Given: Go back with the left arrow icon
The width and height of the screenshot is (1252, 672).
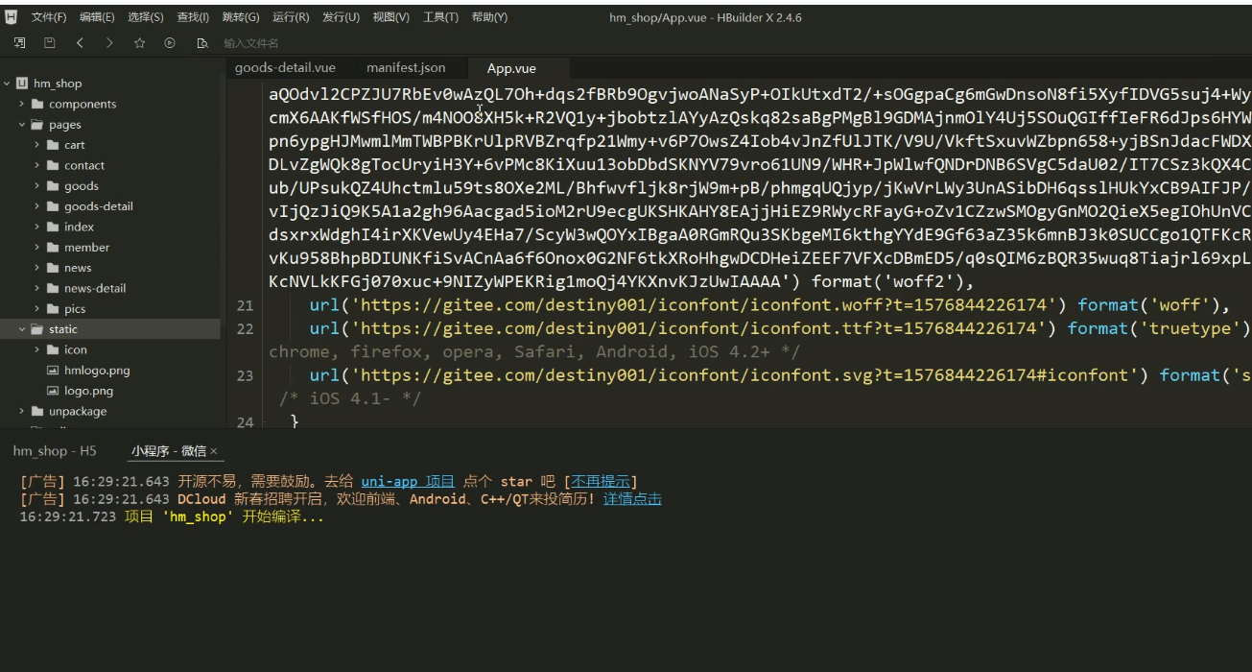Looking at the screenshot, I should click(80, 43).
